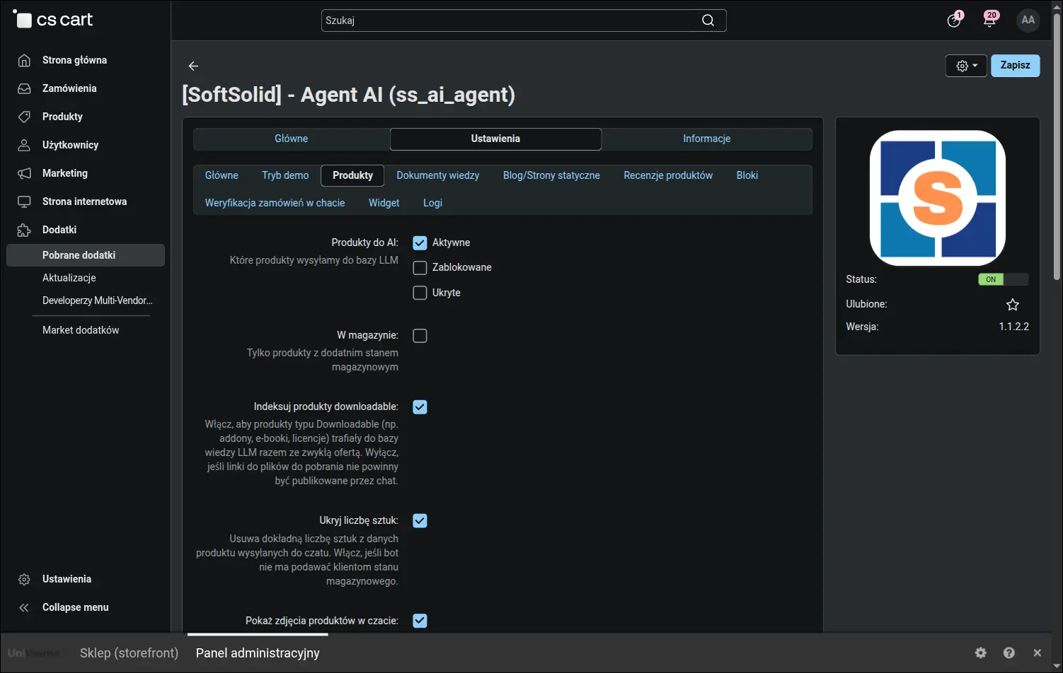Select the Produkty settings sub-tab

(352, 175)
